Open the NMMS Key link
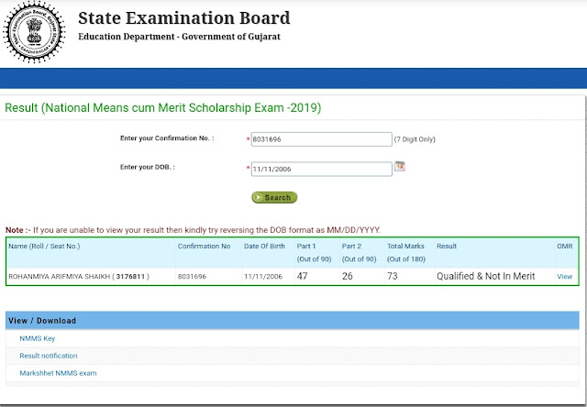Image resolution: width=587 pixels, height=407 pixels. (x=37, y=338)
